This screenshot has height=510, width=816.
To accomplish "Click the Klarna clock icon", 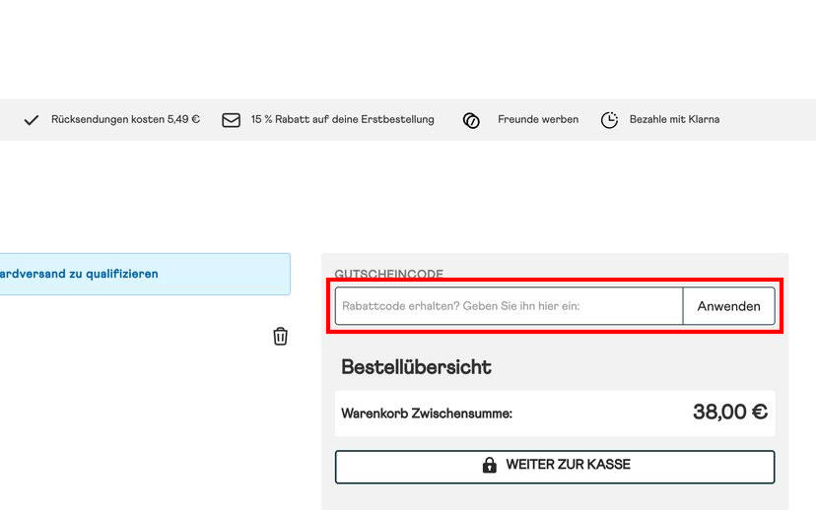I will coord(609,120).
